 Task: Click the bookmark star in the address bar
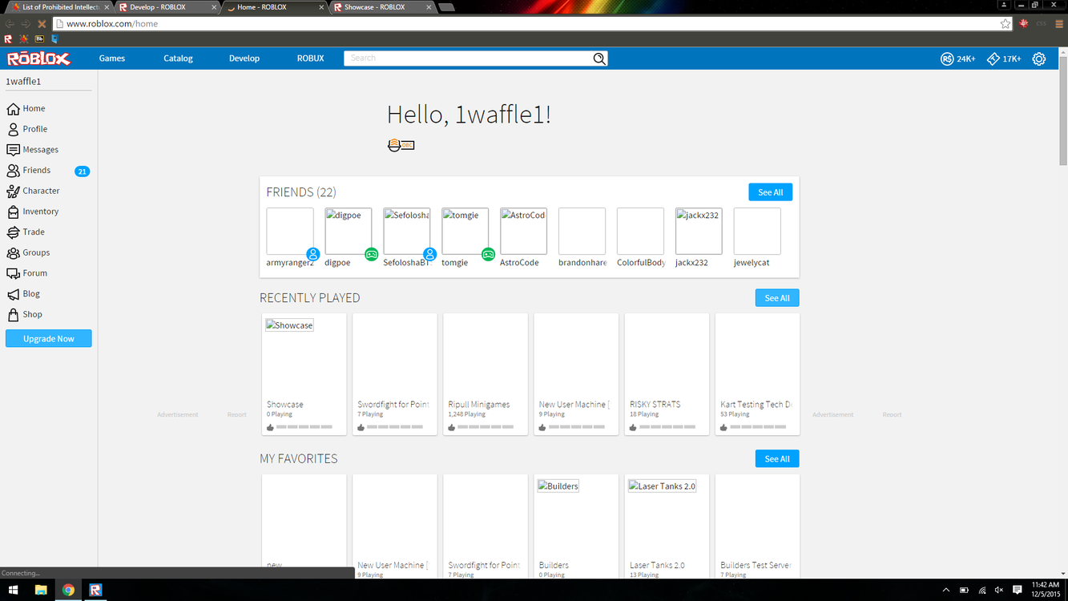1005,24
